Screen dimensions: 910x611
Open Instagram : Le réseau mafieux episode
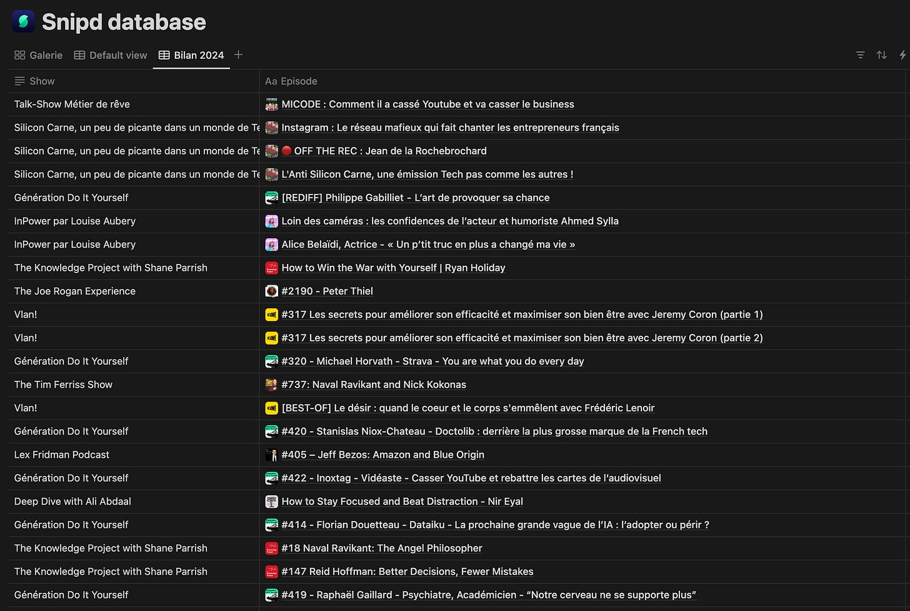pyautogui.click(x=451, y=128)
